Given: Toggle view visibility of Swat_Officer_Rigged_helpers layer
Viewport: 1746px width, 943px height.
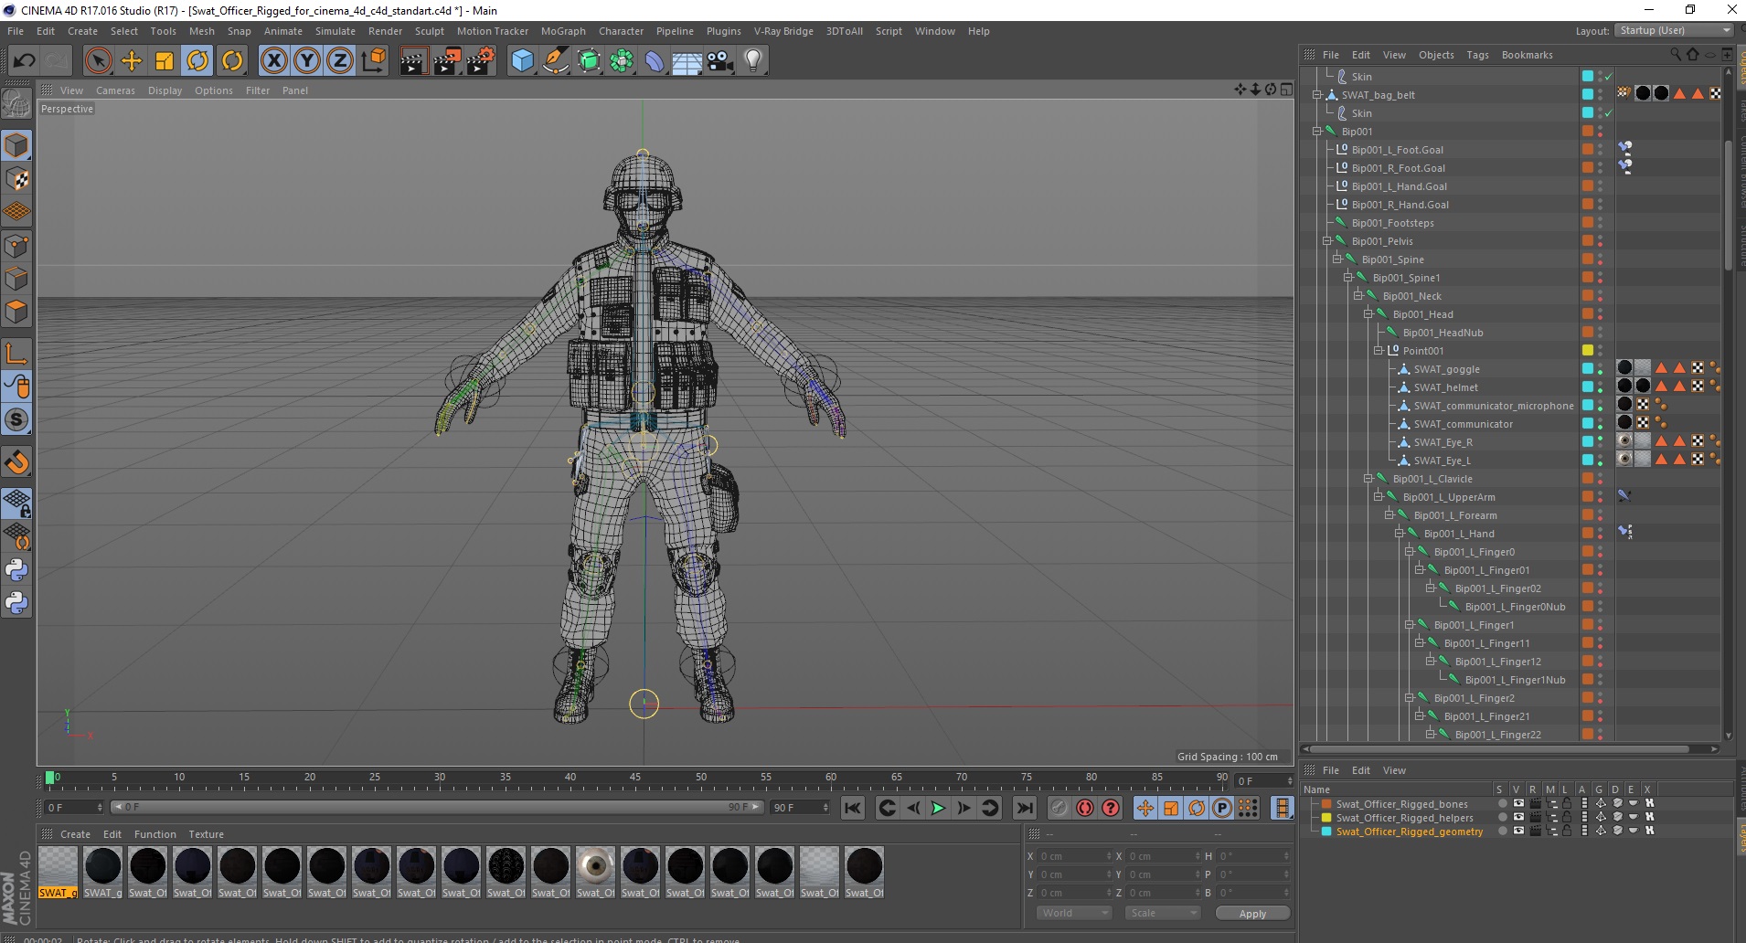Looking at the screenshot, I should pyautogui.click(x=1518, y=818).
